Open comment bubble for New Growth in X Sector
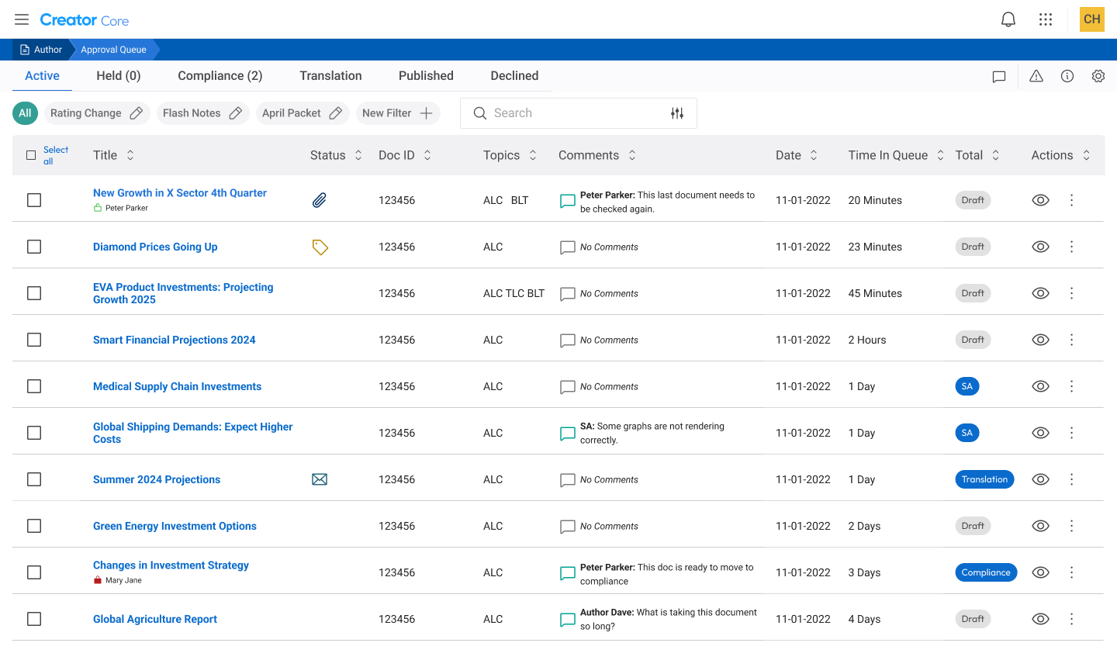This screenshot has height=667, width=1117. click(x=568, y=201)
